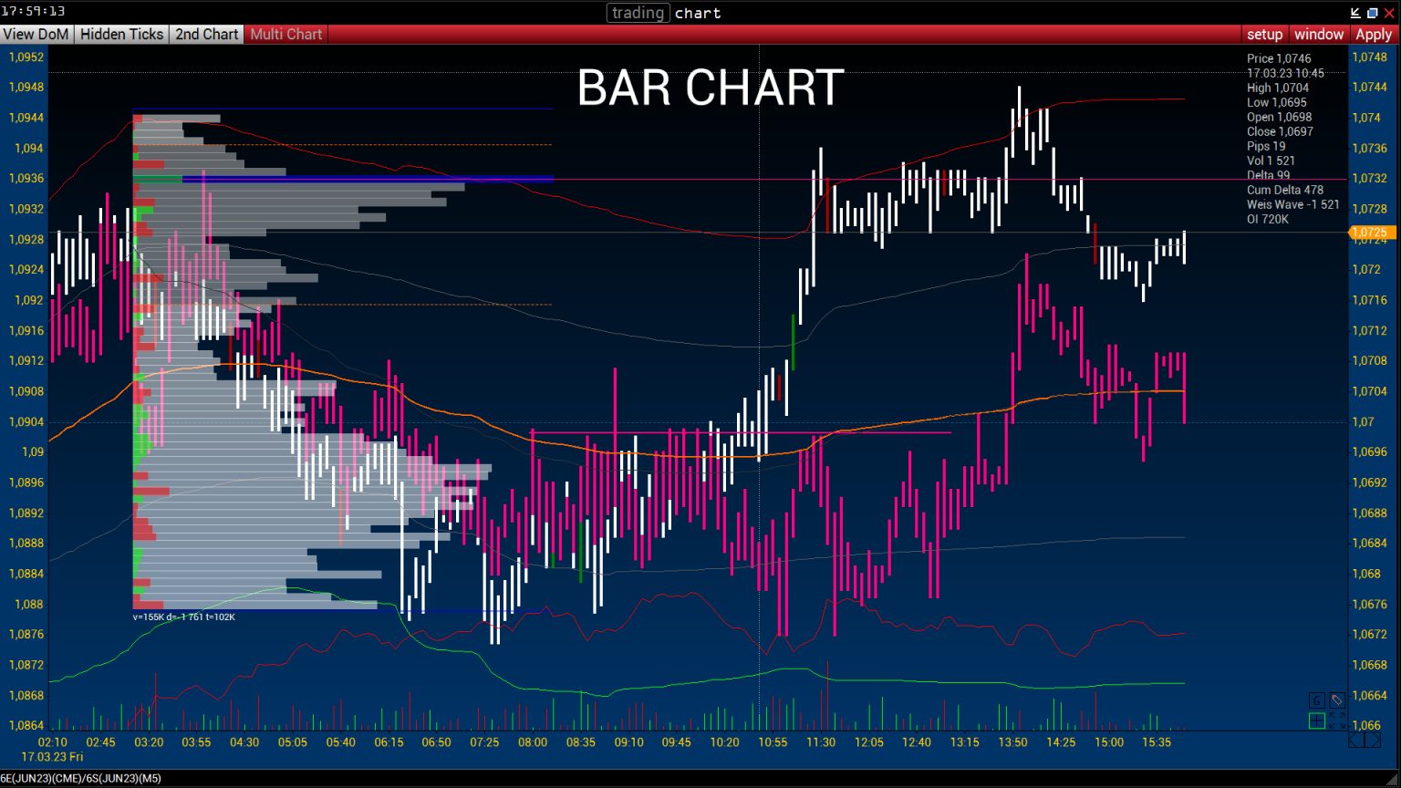Click the four-arrow expand chart icon
Screen dimensions: 1401x788
click(x=1336, y=721)
